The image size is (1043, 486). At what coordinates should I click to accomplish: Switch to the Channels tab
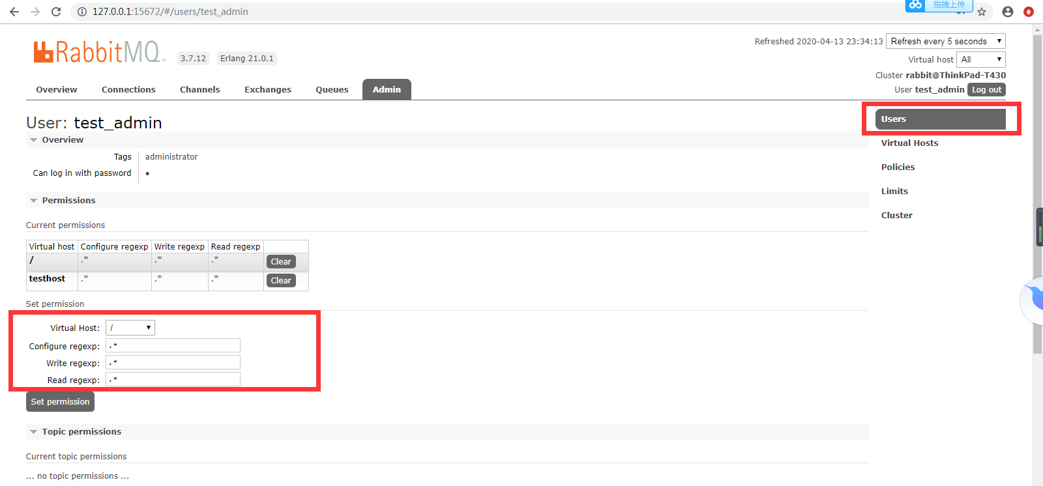click(x=200, y=90)
